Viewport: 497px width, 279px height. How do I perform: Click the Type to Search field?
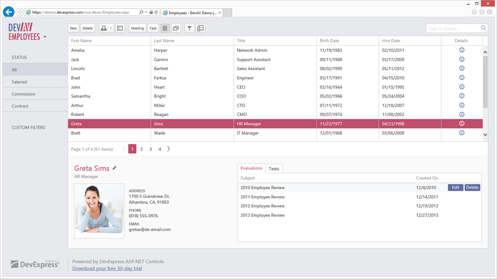point(453,28)
